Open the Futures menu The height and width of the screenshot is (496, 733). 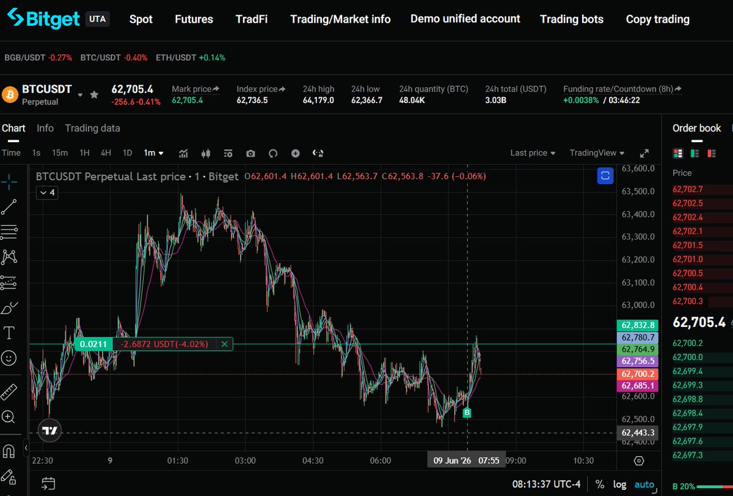194,19
